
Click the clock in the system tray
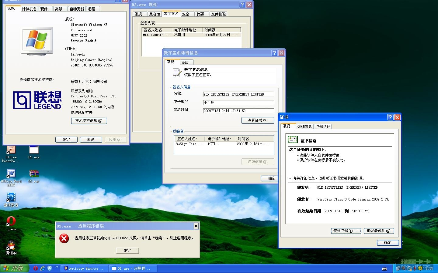(x=429, y=269)
